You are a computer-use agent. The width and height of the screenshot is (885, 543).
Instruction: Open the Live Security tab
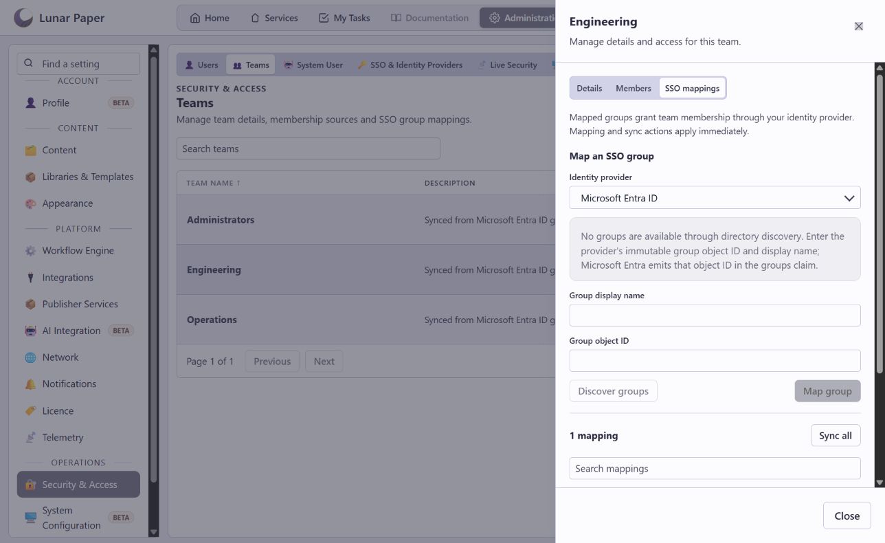click(x=507, y=65)
